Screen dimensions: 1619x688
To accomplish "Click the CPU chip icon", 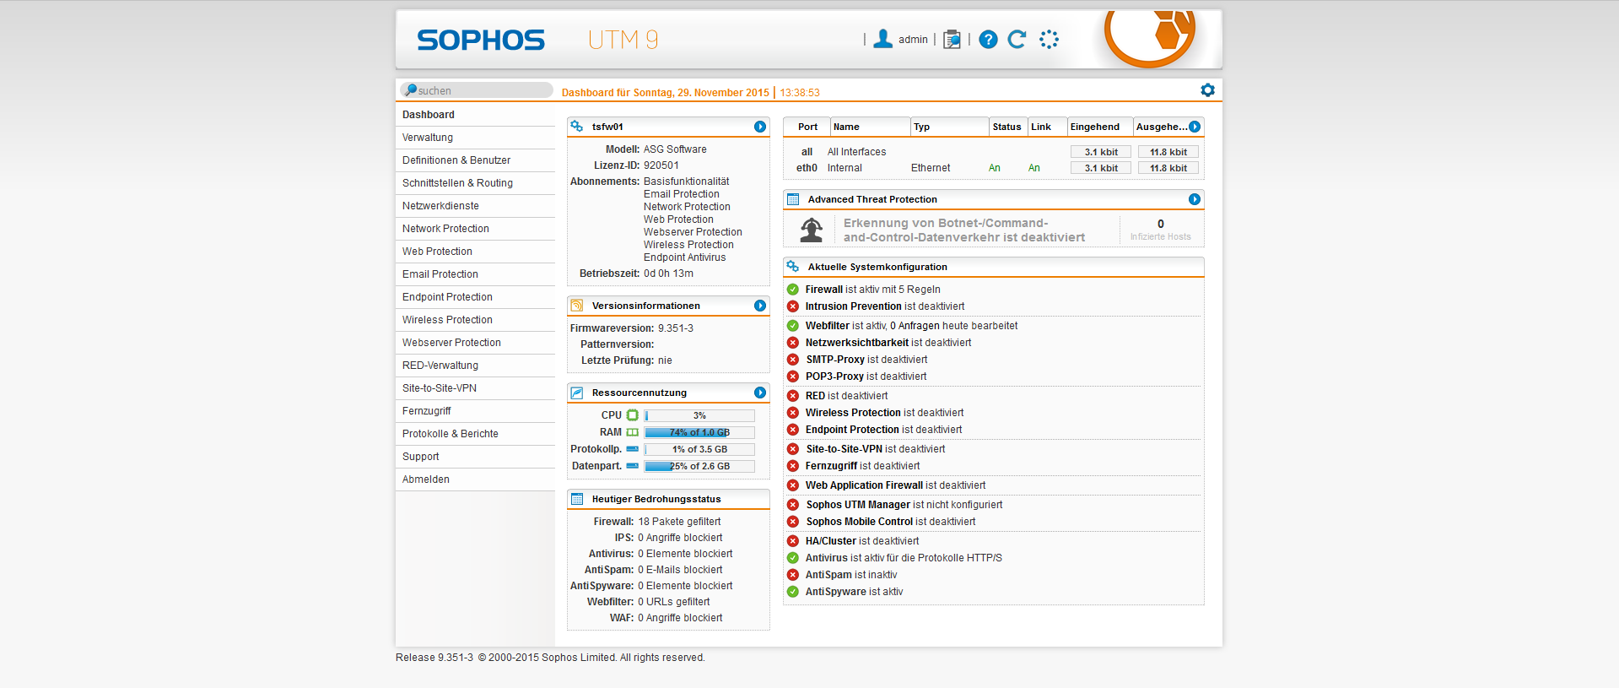I will pos(633,415).
